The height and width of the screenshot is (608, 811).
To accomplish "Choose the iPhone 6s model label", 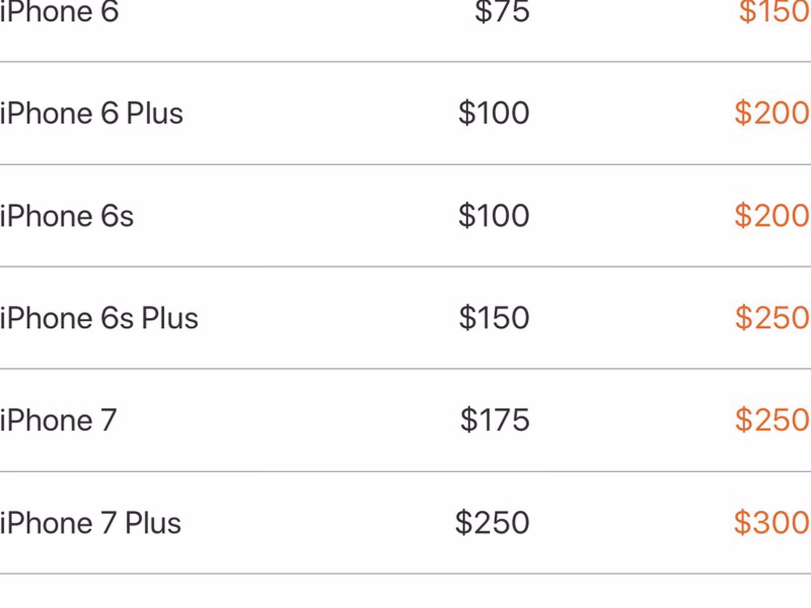I will tap(66, 216).
